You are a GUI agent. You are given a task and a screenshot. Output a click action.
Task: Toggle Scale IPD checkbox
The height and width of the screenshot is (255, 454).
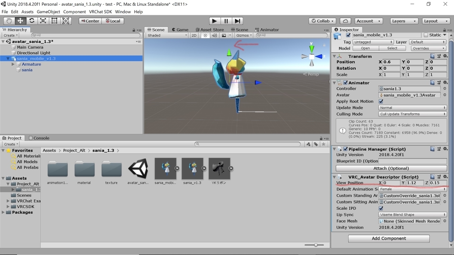point(381,208)
